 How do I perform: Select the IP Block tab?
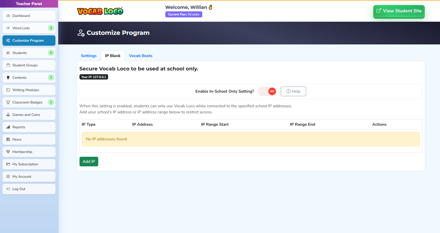pyautogui.click(x=113, y=56)
